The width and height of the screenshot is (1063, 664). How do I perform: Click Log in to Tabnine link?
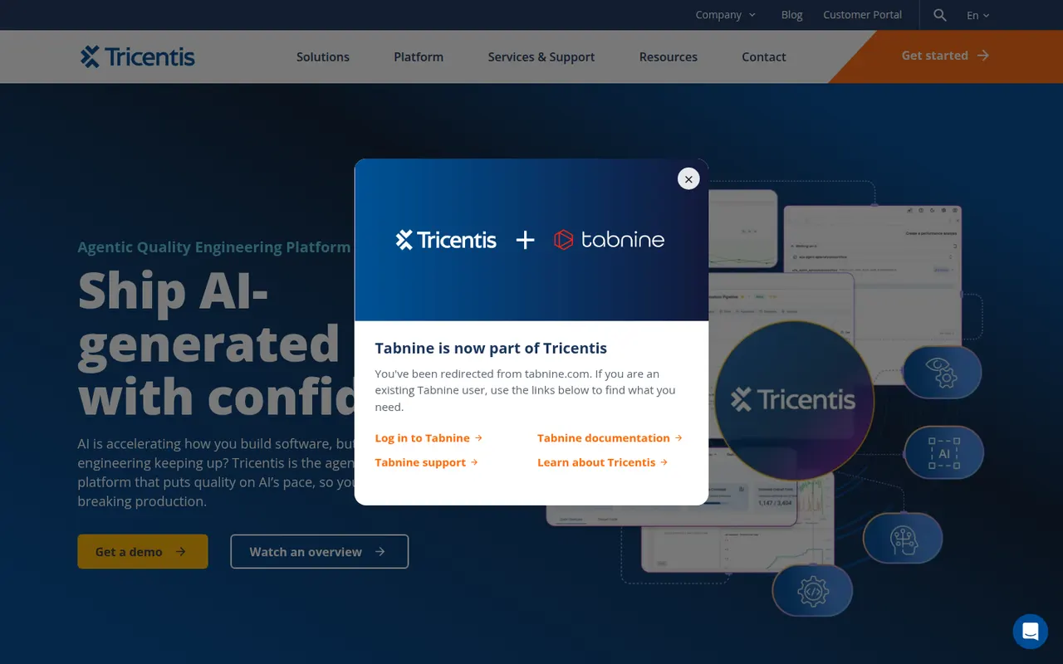(429, 438)
